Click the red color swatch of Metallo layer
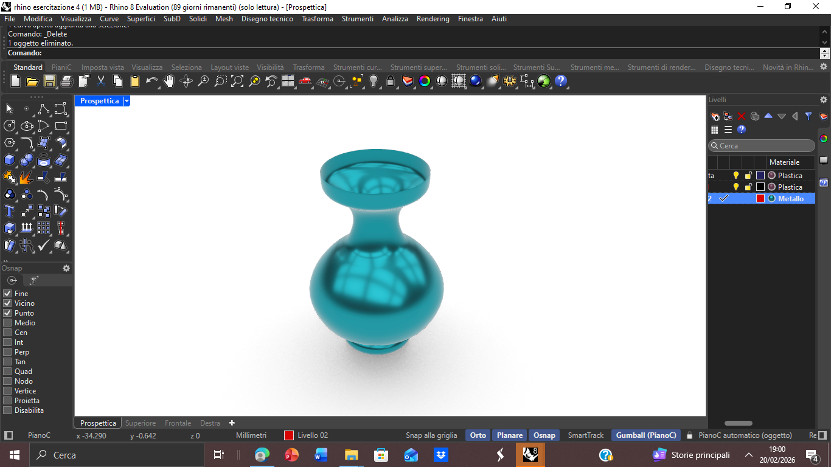Viewport: 831px width, 467px height. 760,199
